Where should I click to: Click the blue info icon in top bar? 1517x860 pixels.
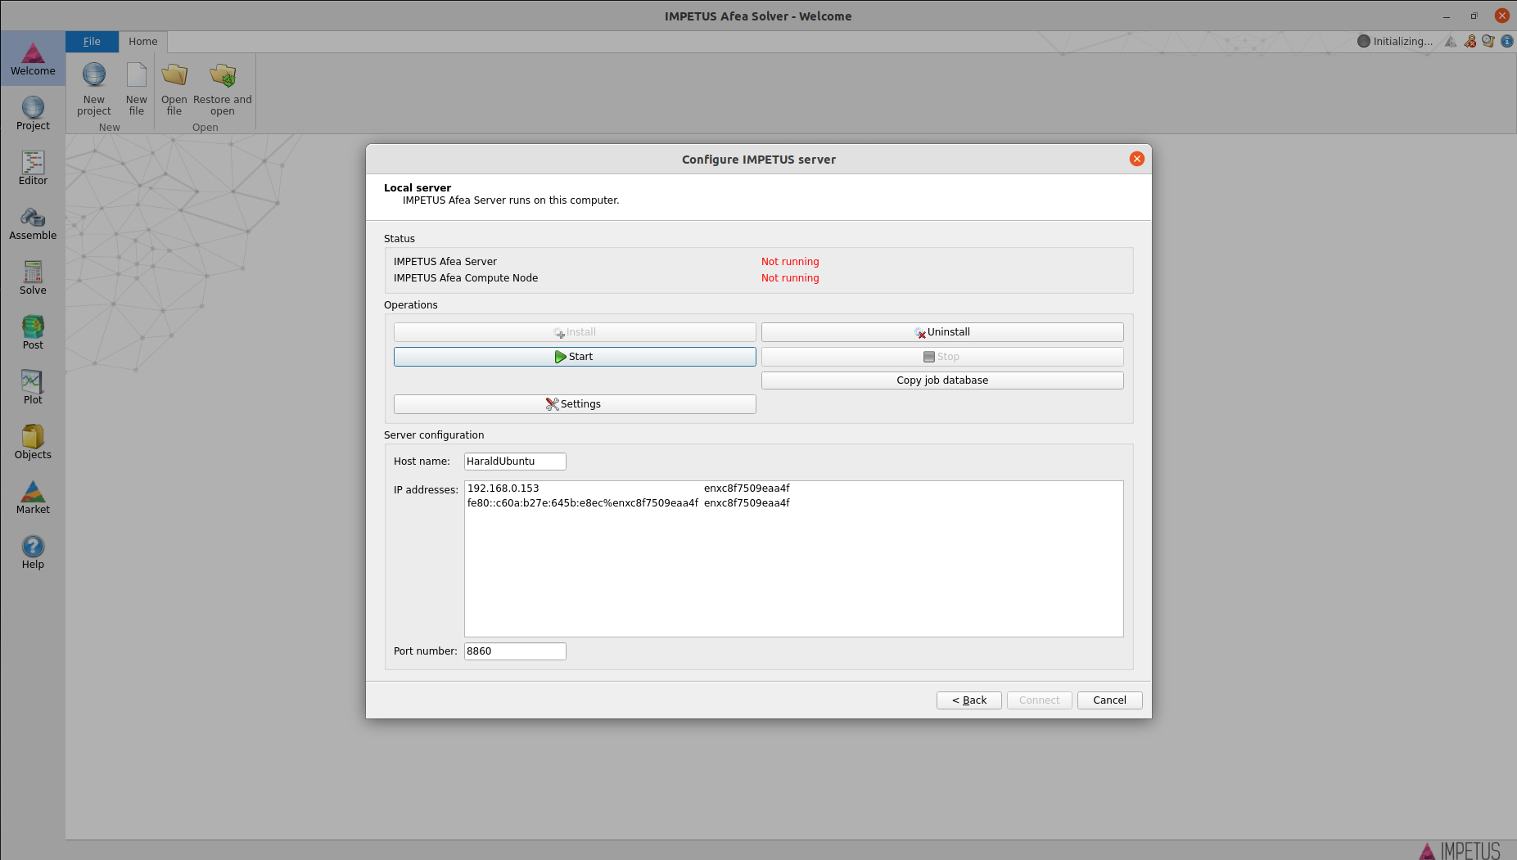(x=1507, y=41)
